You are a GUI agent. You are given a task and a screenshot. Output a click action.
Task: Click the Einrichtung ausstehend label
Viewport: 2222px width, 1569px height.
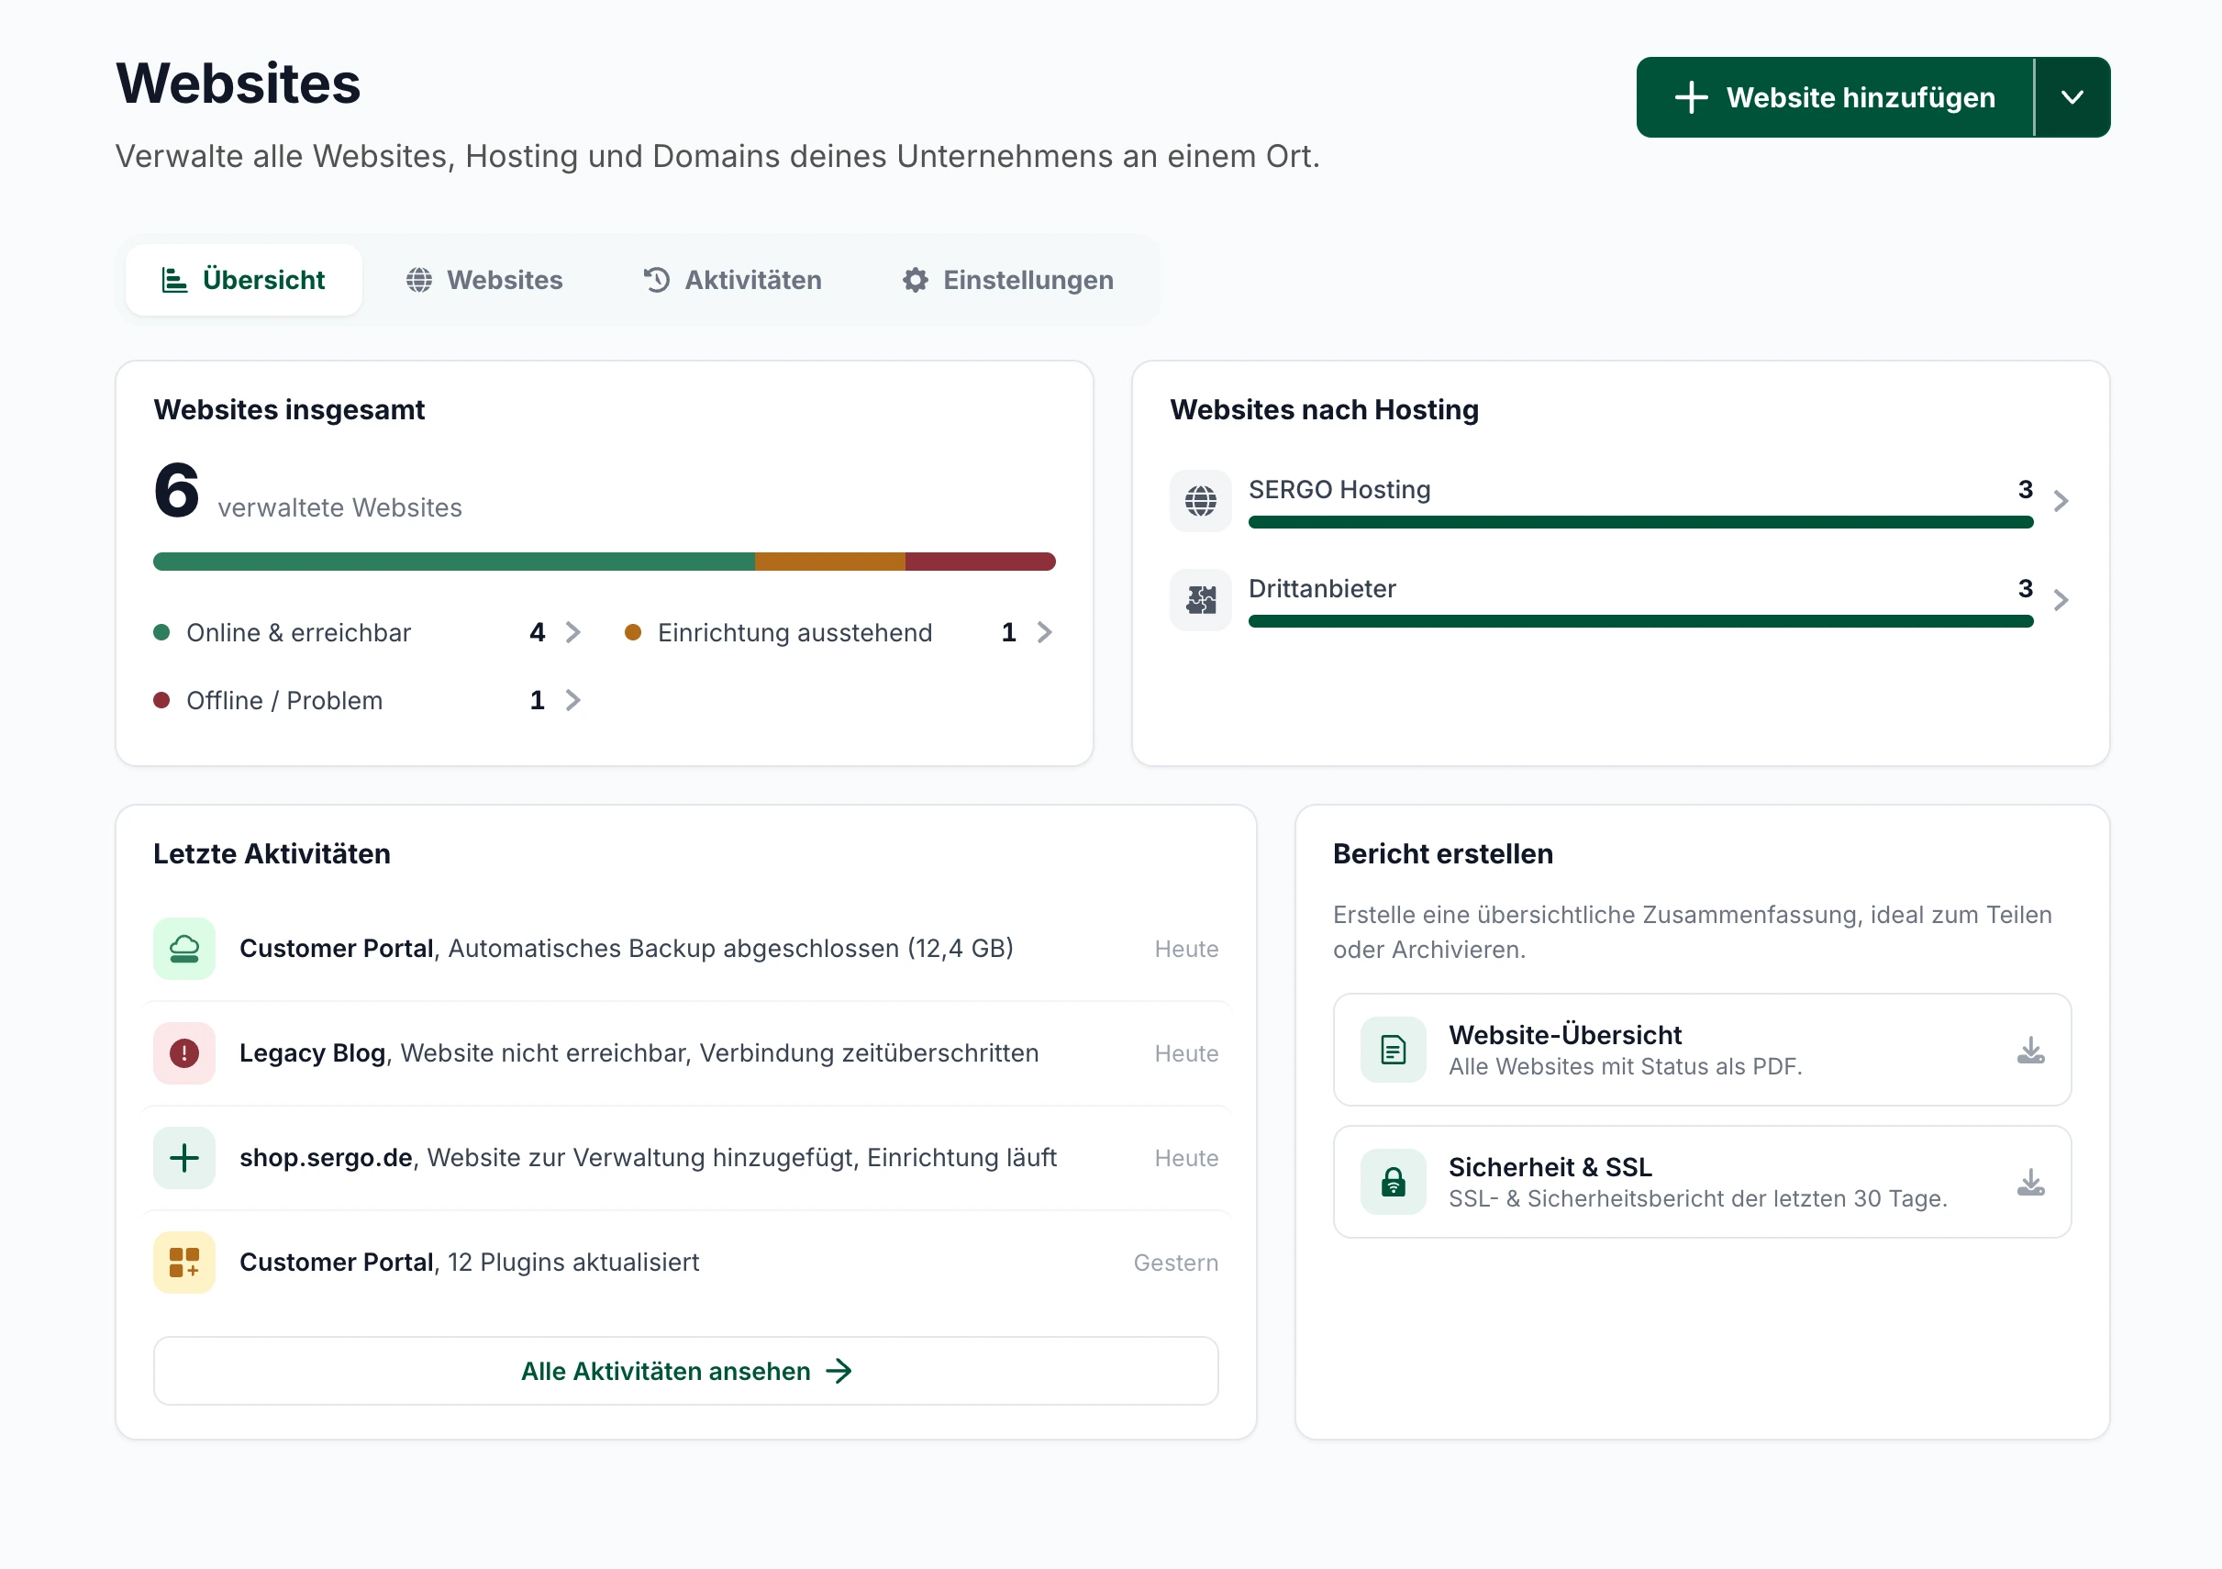pos(795,633)
